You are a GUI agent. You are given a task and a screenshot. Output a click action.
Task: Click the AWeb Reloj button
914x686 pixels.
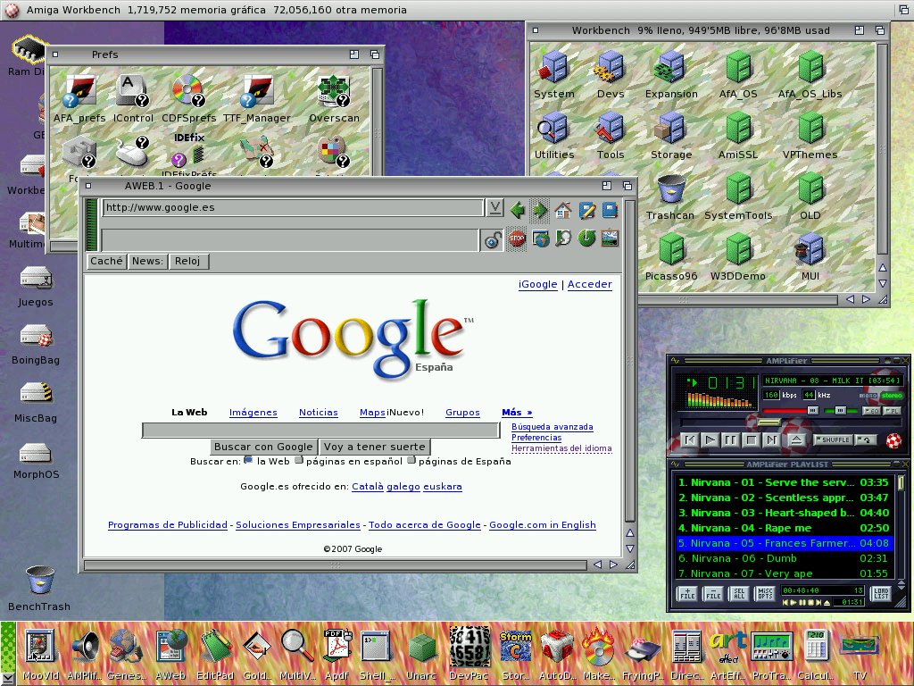point(187,261)
